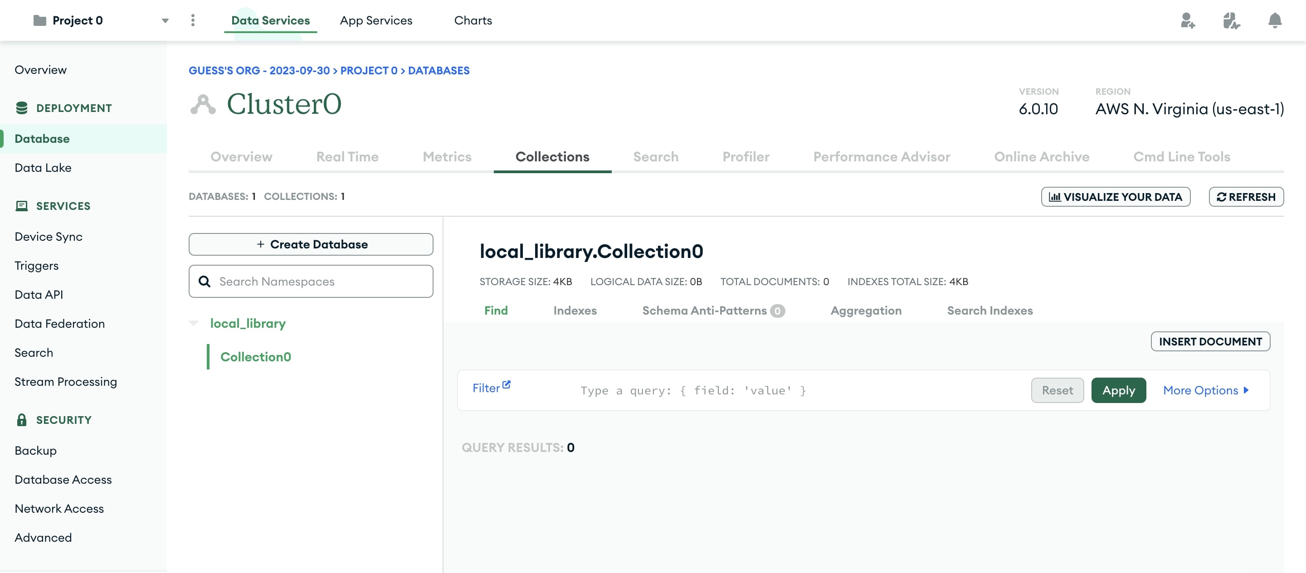Click the Cluster0 replica set icon

tap(203, 104)
